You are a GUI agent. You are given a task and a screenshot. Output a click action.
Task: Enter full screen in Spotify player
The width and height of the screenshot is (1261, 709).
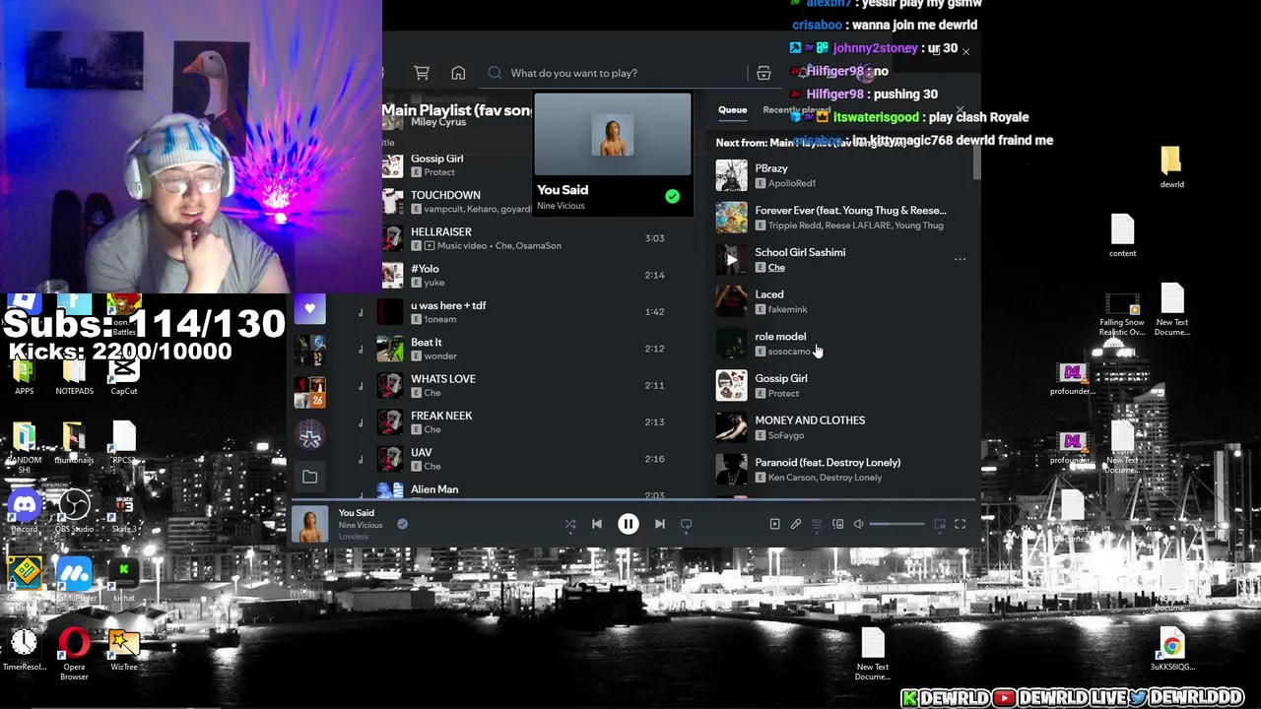point(961,525)
